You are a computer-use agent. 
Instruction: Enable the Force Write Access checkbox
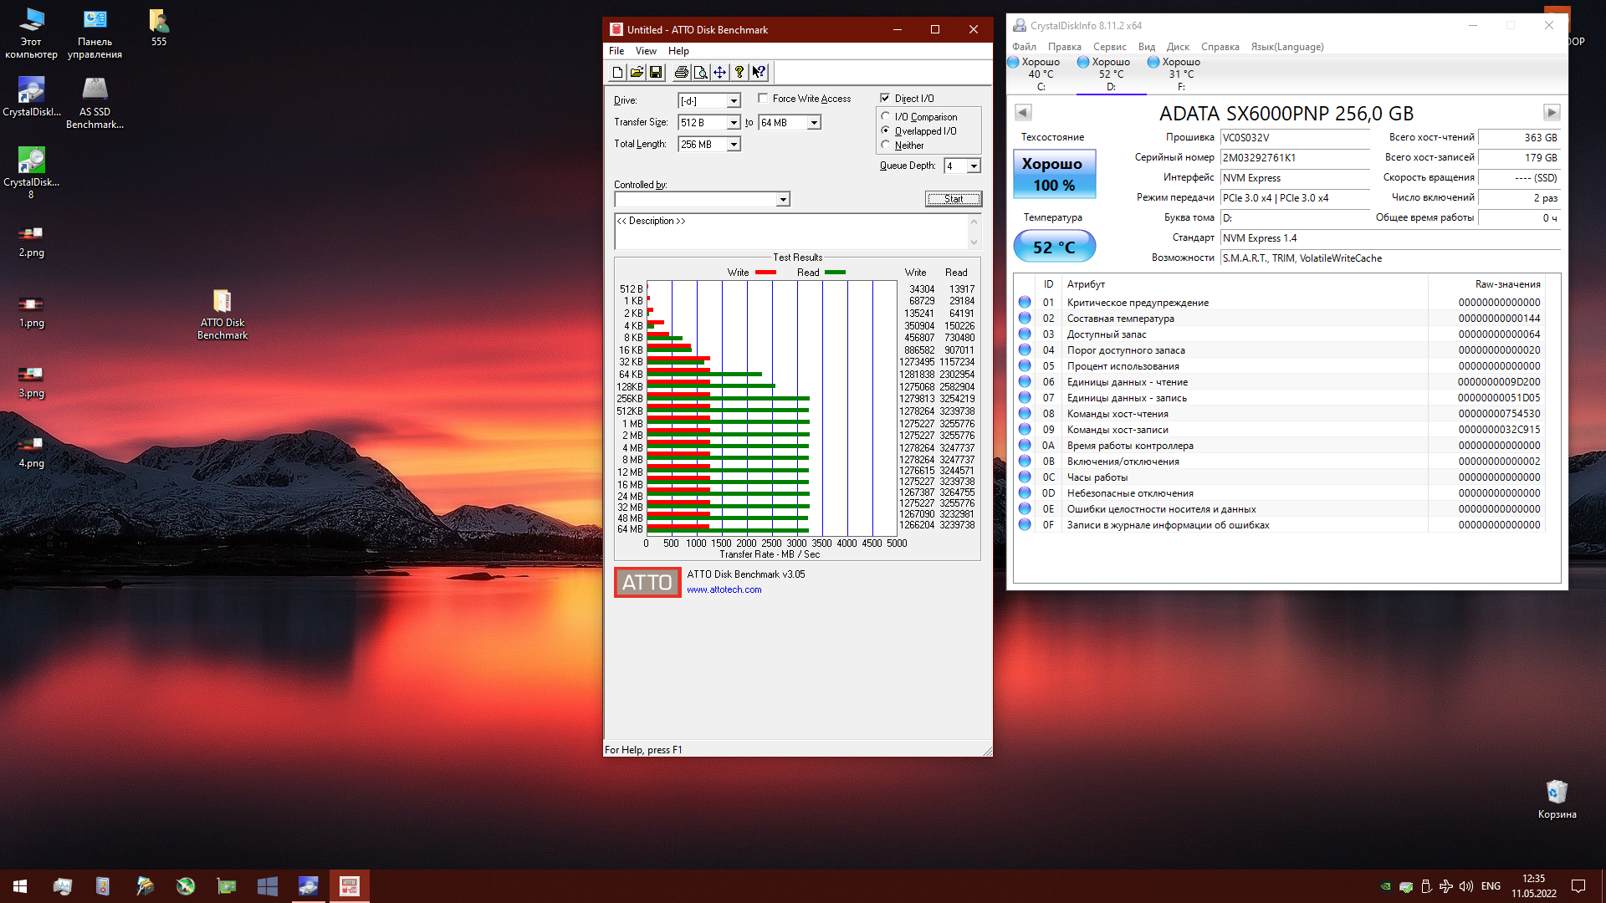(x=763, y=99)
